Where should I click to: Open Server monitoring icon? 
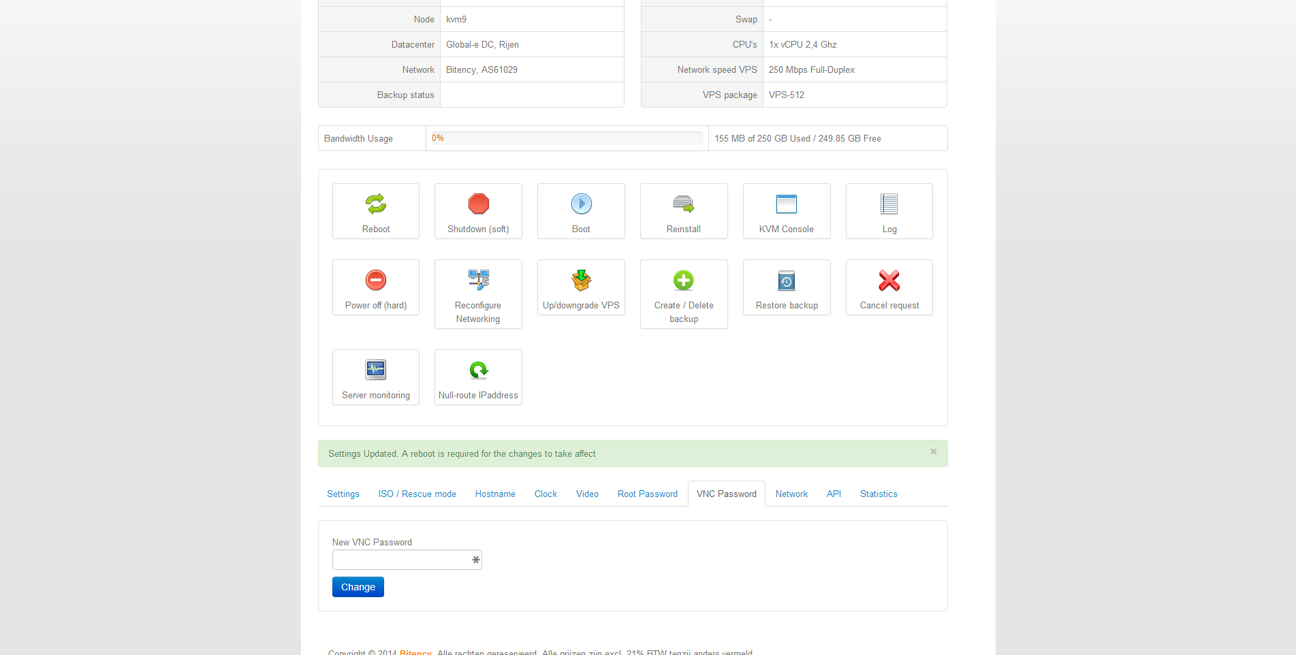[x=376, y=370]
